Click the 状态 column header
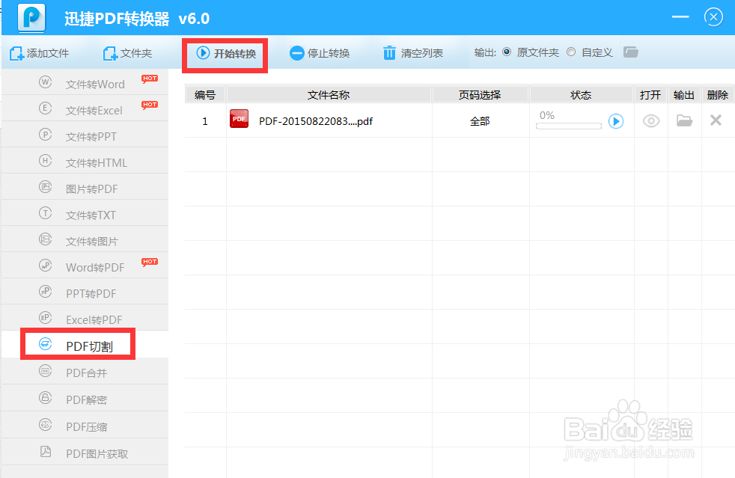 pyautogui.click(x=581, y=95)
